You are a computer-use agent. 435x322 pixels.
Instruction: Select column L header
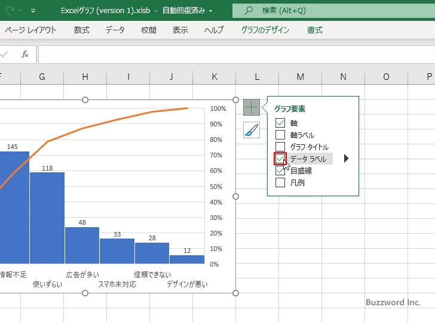(257, 77)
